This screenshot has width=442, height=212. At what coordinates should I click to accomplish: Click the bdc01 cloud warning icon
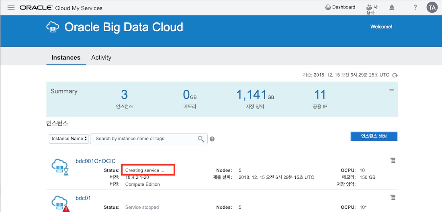click(x=61, y=204)
